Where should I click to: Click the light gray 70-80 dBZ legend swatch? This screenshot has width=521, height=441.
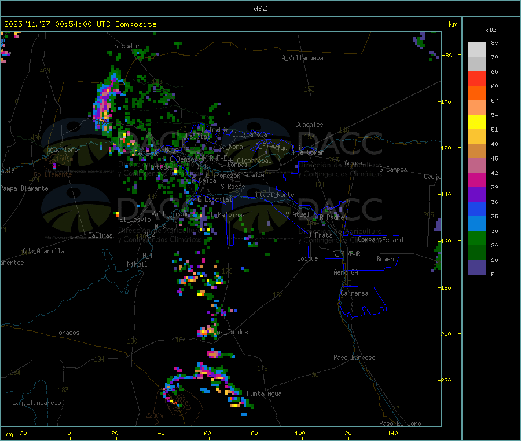[x=477, y=50]
